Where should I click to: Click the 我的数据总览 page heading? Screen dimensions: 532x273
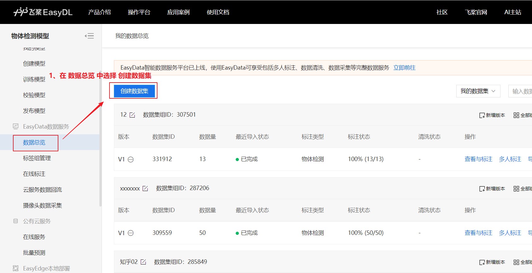point(132,36)
